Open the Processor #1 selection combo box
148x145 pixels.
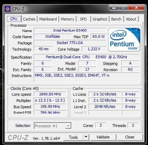52,126
